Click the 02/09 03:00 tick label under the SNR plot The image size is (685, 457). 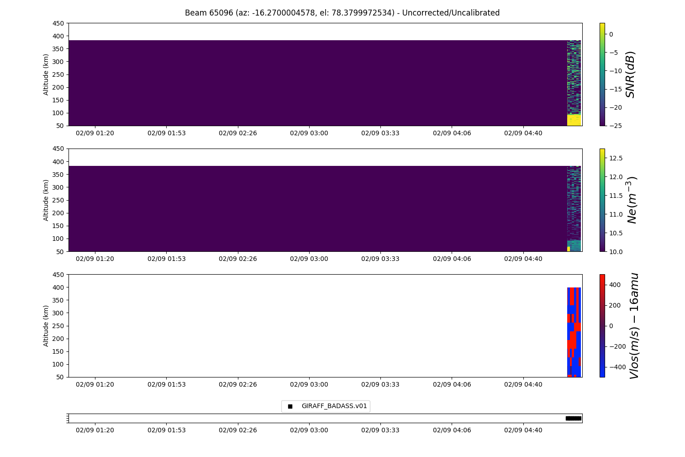pyautogui.click(x=309, y=133)
